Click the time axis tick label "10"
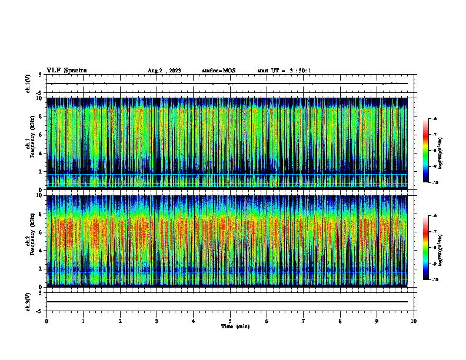466x360 pixels. [x=414, y=321]
